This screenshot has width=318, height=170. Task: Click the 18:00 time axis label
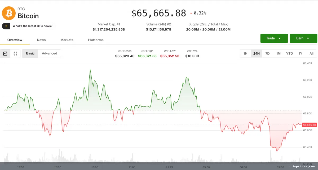coord(95,167)
